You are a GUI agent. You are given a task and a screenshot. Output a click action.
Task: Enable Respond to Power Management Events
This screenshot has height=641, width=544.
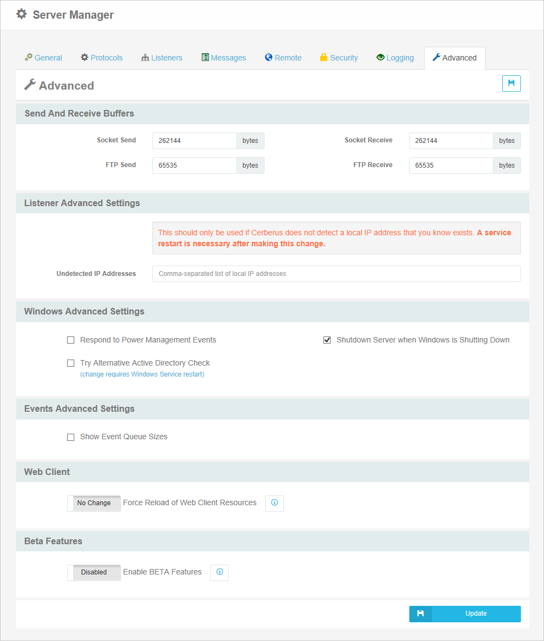click(70, 340)
